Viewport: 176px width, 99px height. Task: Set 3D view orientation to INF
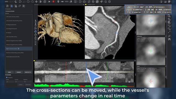tap(35, 37)
